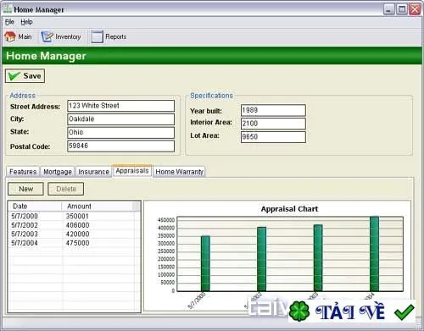Screen dimensions: 424x331
Task: Click the Postal Code field
Action: (120, 146)
